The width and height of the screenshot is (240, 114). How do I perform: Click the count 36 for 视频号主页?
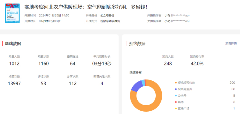click(x=233, y=89)
